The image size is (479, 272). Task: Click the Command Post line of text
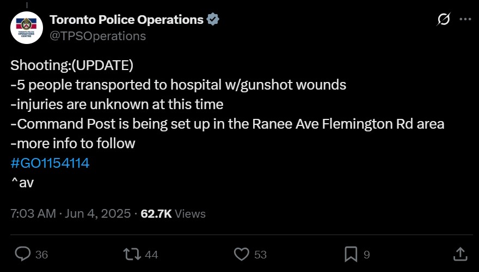(x=228, y=124)
